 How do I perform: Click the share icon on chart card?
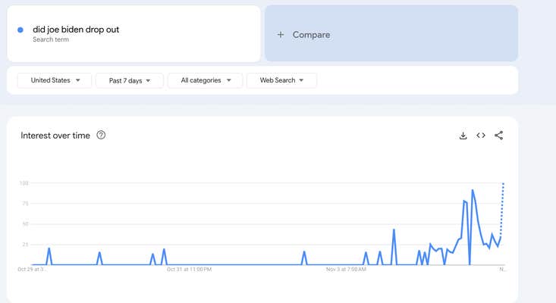point(498,136)
